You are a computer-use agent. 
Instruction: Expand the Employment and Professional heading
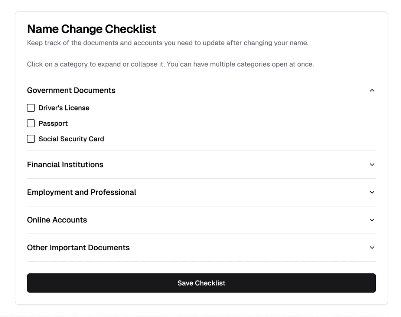(82, 192)
